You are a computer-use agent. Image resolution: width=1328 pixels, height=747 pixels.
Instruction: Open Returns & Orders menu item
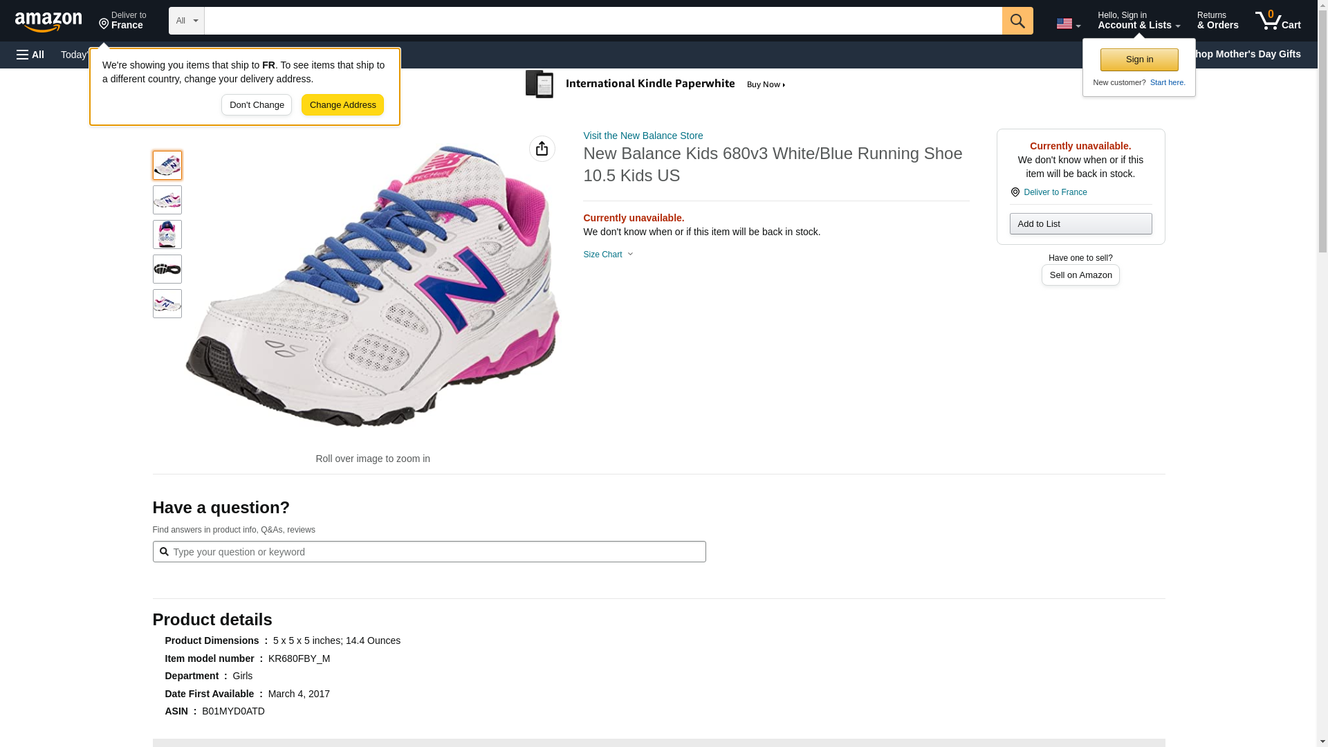[x=1217, y=21]
